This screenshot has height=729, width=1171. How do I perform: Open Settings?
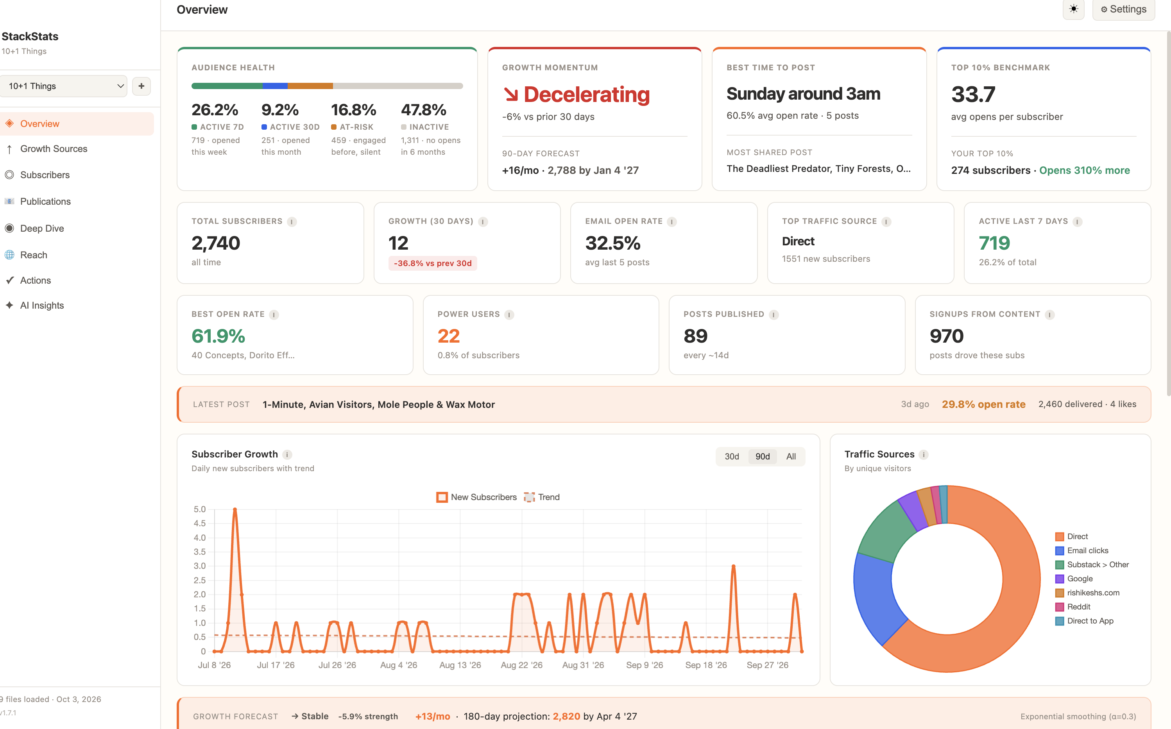[x=1123, y=9]
